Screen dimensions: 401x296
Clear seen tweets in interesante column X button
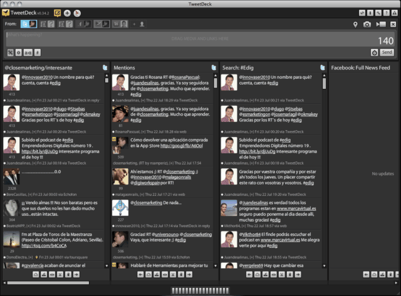click(60, 275)
